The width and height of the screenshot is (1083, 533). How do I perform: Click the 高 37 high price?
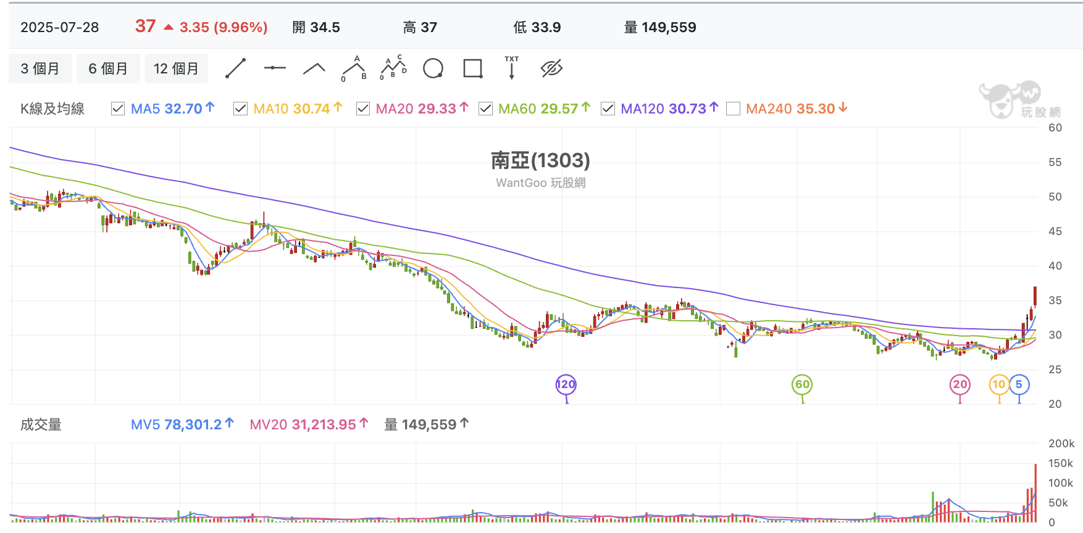pos(420,27)
